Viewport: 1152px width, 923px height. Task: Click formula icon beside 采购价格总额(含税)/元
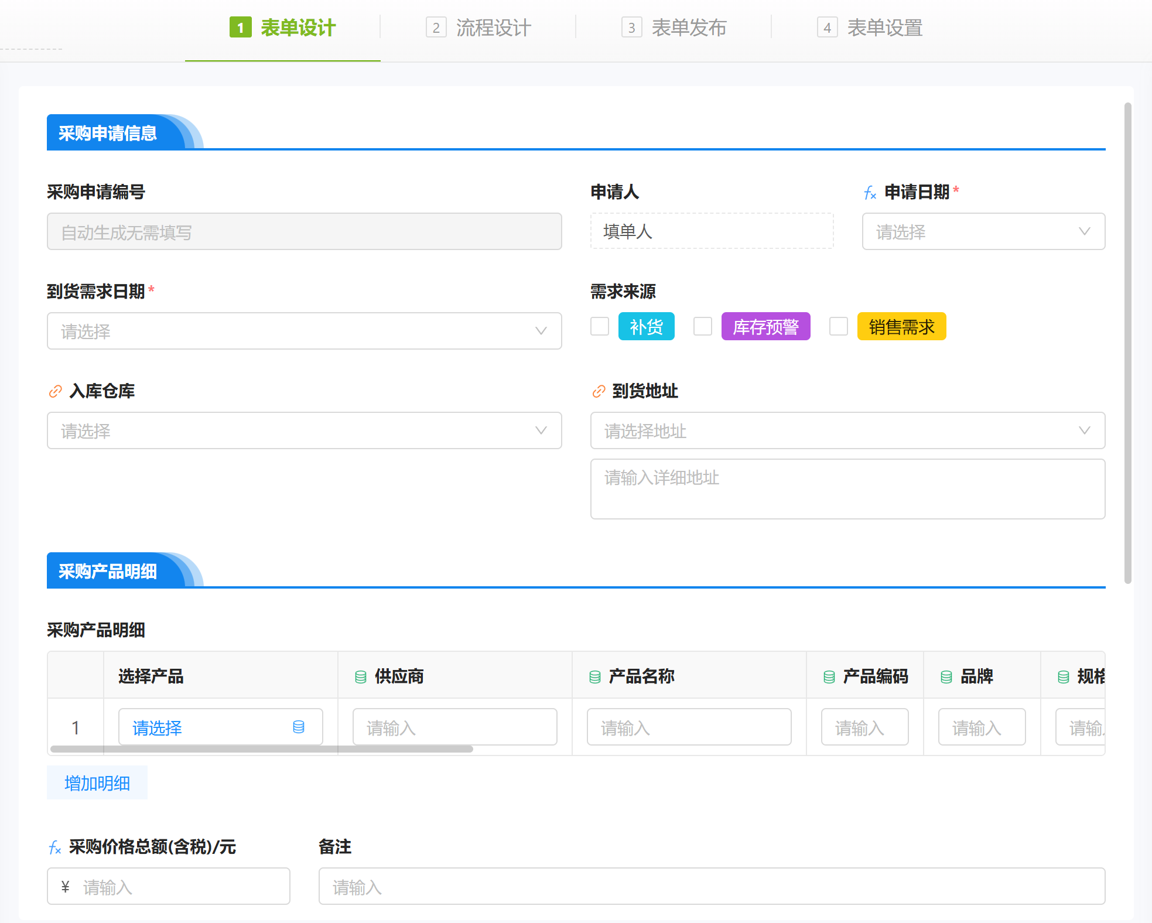(x=55, y=847)
